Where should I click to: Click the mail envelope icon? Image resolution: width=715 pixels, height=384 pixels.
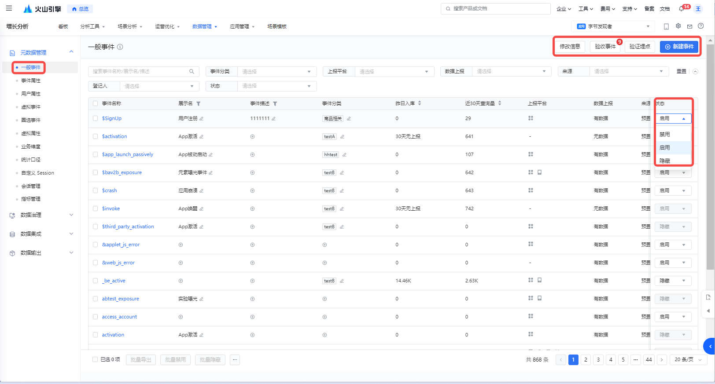(x=689, y=26)
